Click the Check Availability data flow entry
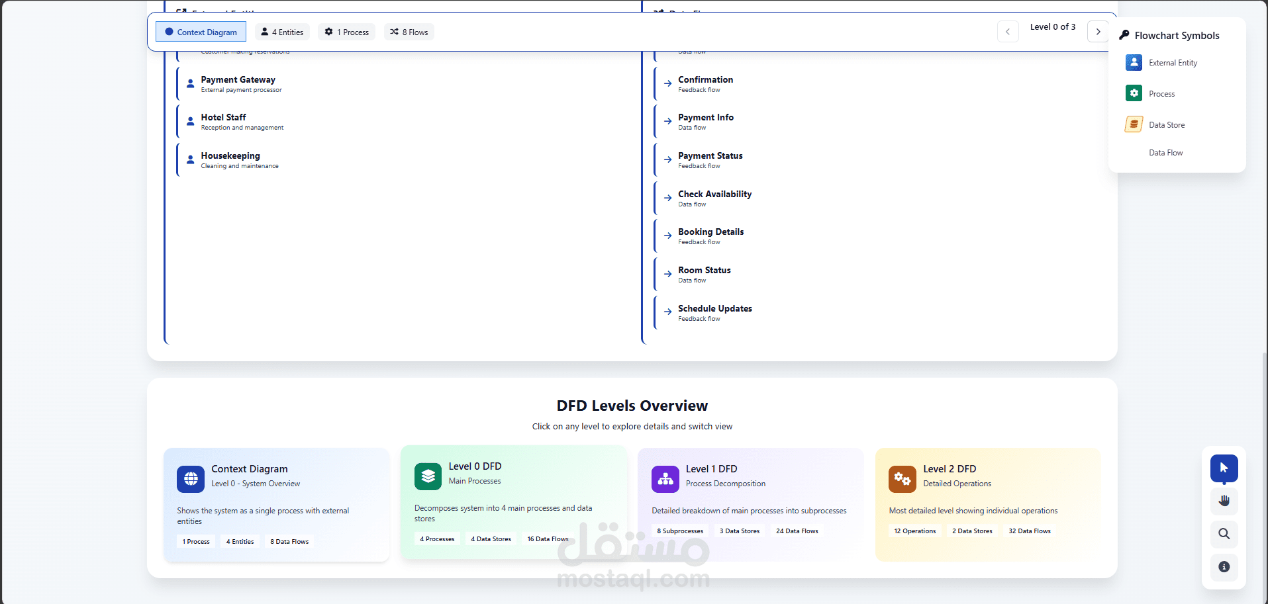This screenshot has height=604, width=1268. coord(714,197)
